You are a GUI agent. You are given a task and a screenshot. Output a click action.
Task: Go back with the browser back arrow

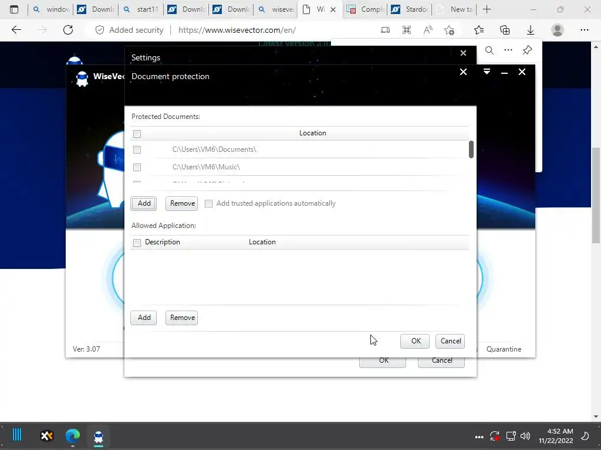[x=16, y=30]
